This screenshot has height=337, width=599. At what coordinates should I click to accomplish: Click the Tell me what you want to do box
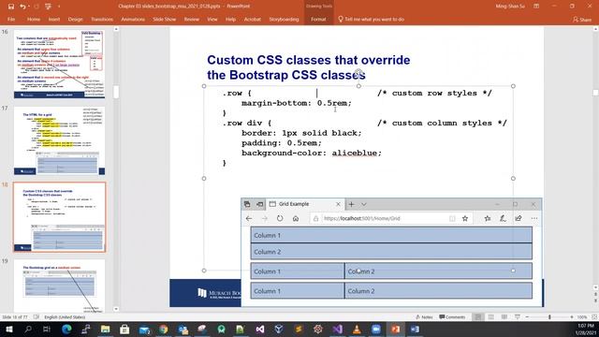[371, 19]
